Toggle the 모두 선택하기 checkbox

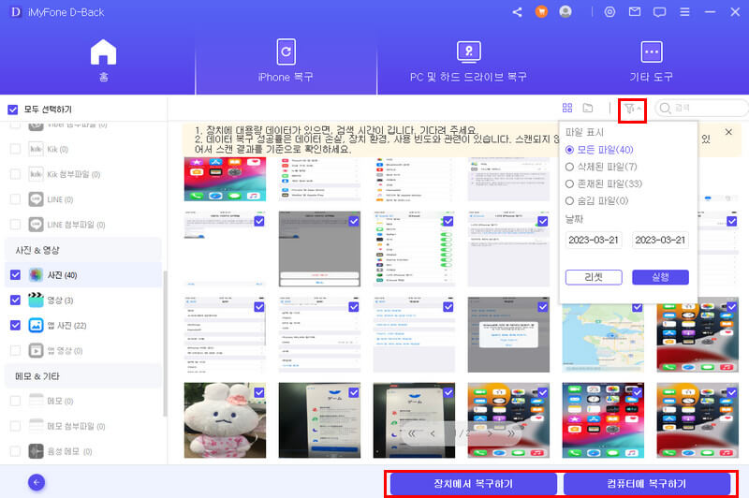point(13,110)
